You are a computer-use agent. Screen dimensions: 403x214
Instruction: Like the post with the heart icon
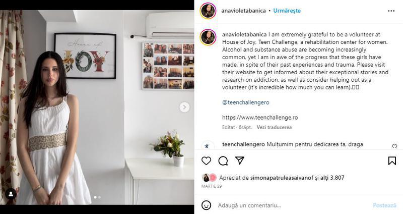(x=206, y=161)
